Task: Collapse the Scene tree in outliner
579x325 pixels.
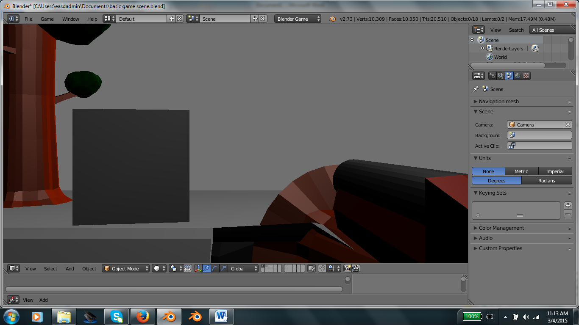Action: click(472, 40)
